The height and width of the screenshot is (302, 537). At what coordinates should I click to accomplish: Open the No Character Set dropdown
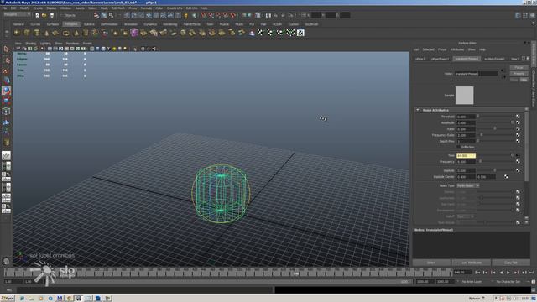(x=508, y=282)
